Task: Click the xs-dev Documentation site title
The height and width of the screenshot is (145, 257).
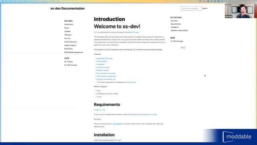Action: click(x=67, y=8)
